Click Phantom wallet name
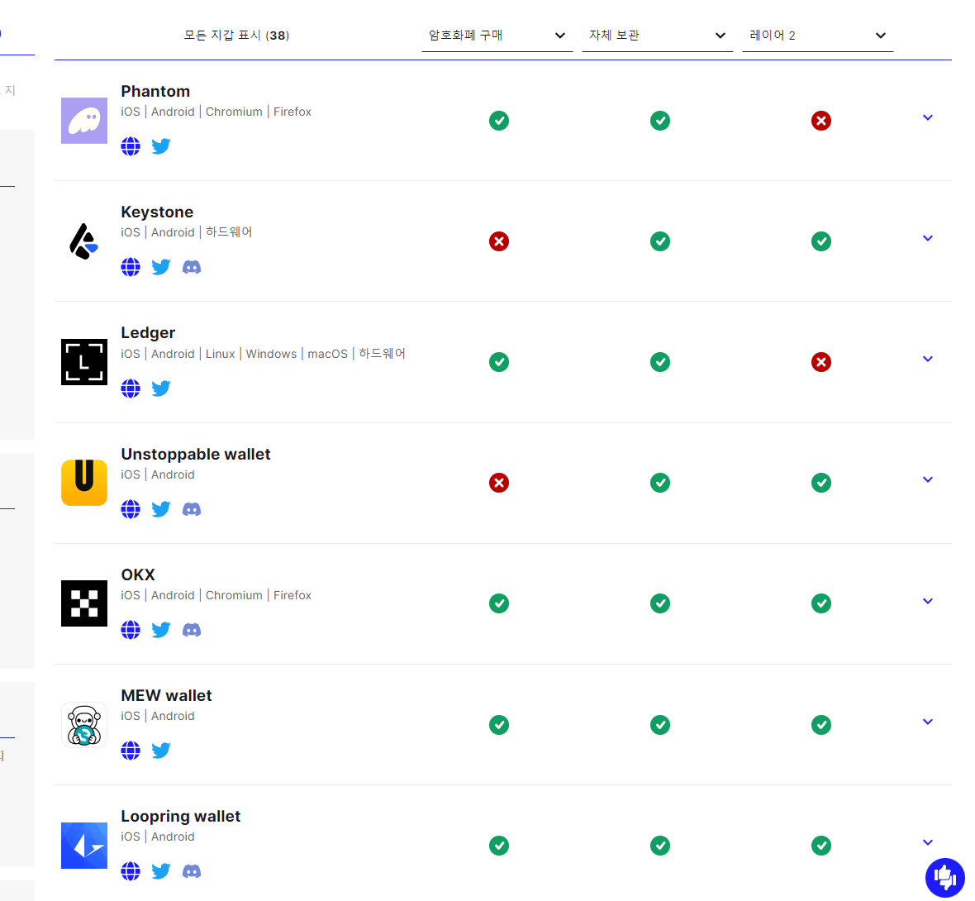Screen dimensions: 975x901 [x=155, y=92]
